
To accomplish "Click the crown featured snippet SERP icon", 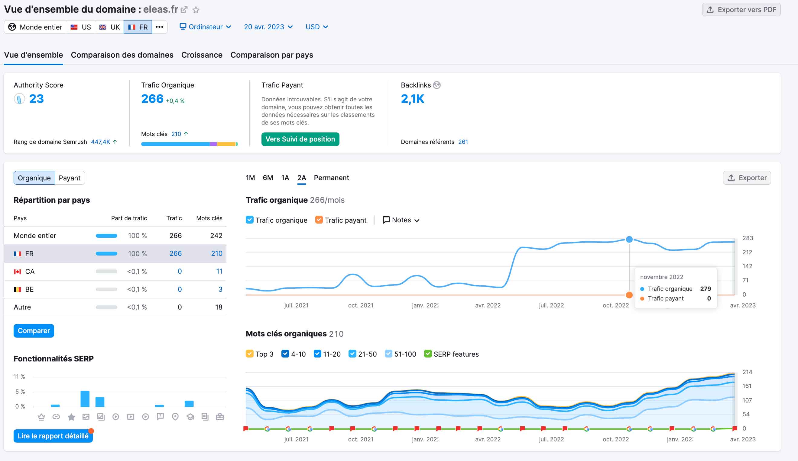I will click(x=41, y=417).
